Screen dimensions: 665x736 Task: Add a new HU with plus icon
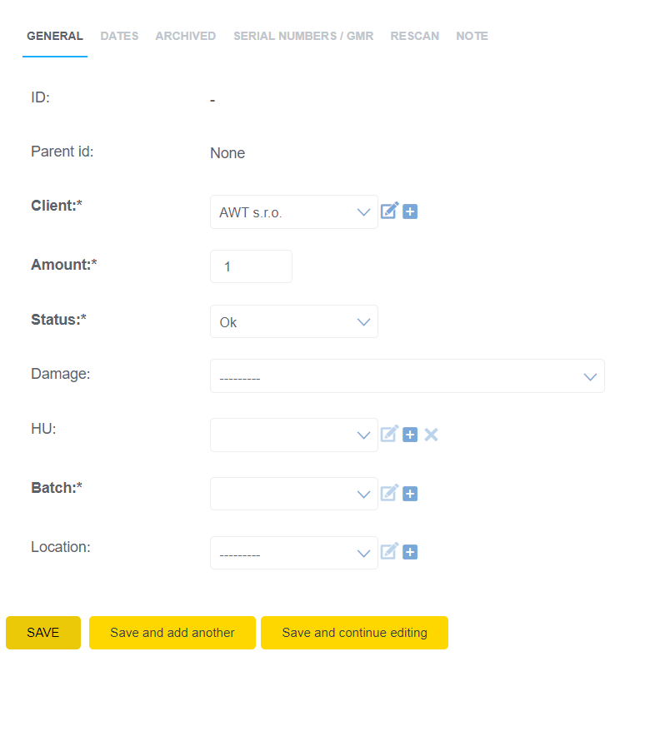(x=410, y=435)
